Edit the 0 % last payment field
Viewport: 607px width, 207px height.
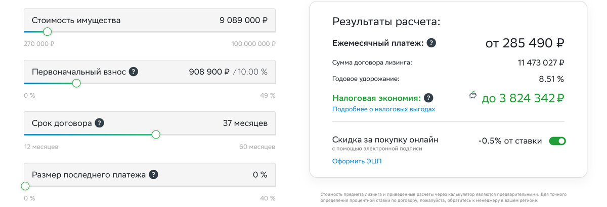pyautogui.click(x=259, y=175)
